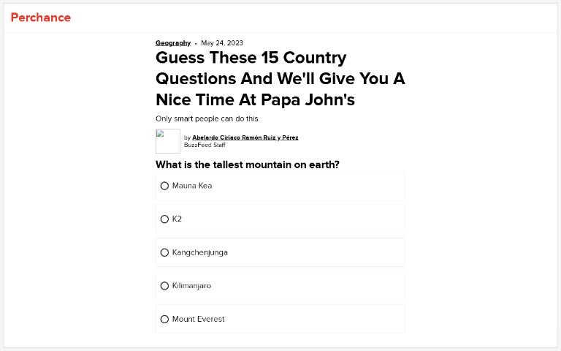This screenshot has width=561, height=351.
Task: Click the "Kilimanjaro" answer text
Action: click(191, 286)
